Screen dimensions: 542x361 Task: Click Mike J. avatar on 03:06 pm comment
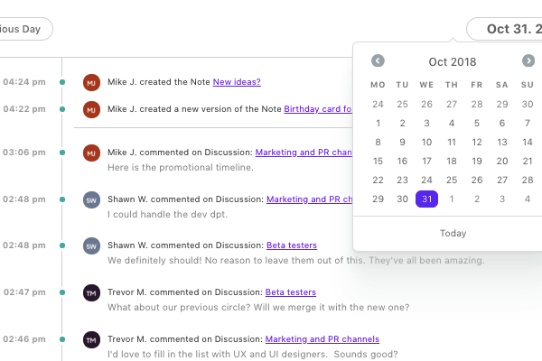pos(91,153)
